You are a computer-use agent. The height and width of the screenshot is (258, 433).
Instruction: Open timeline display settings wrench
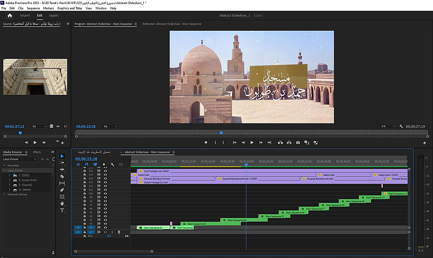[x=112, y=164]
